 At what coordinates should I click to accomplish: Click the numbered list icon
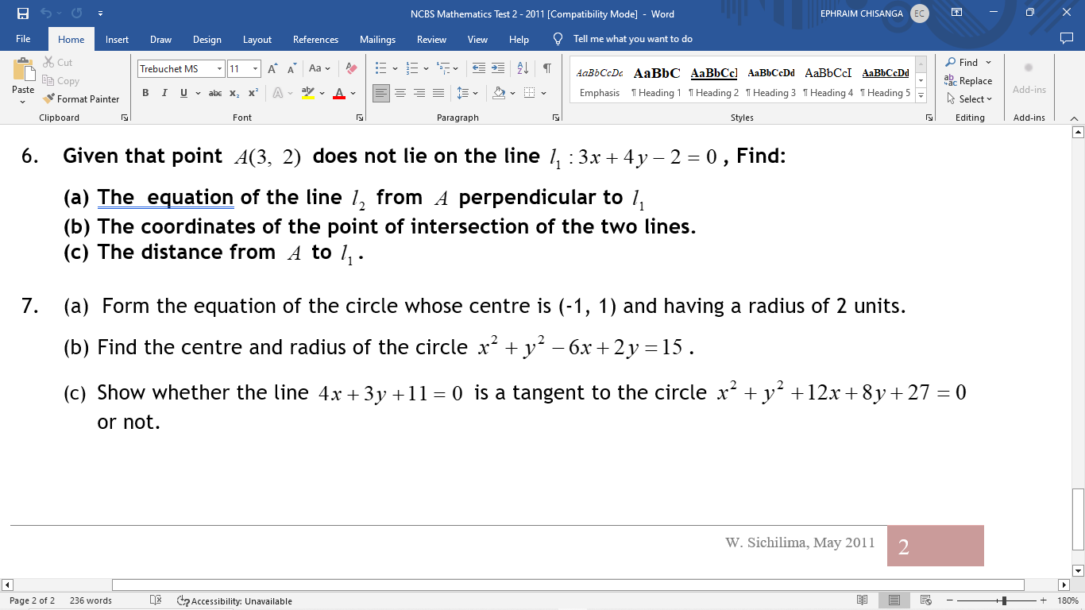click(412, 69)
